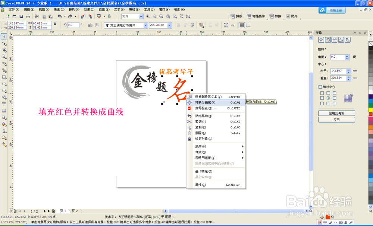The width and height of the screenshot is (373, 226).
Task: Open the Position transformation icon in docker
Action: [x=321, y=40]
